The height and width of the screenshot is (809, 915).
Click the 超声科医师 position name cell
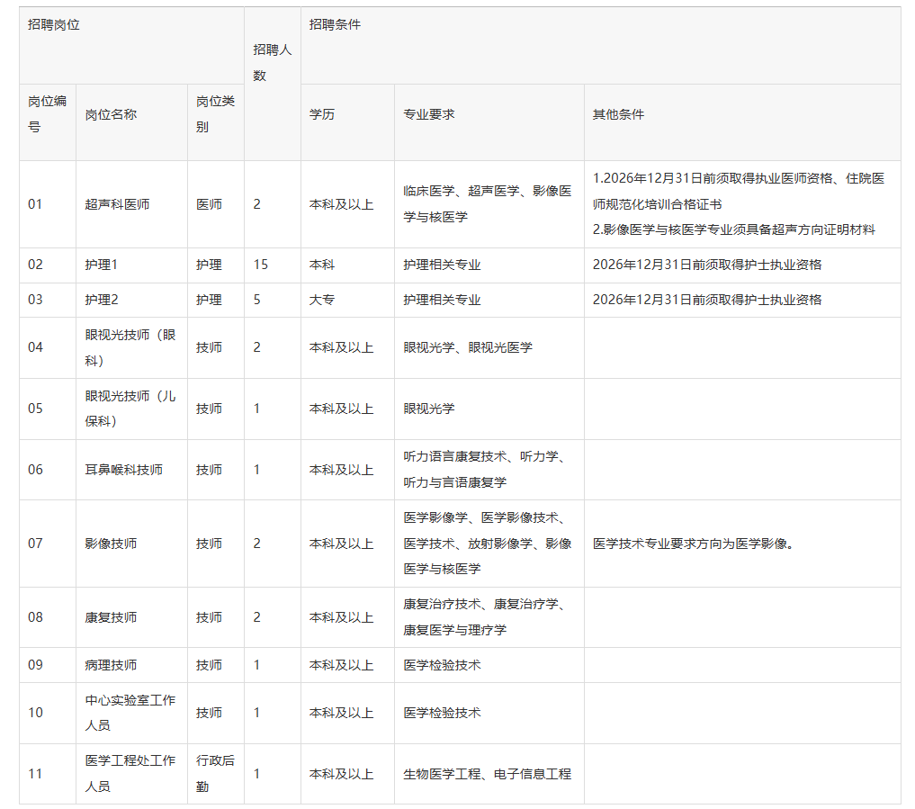pyautogui.click(x=118, y=204)
